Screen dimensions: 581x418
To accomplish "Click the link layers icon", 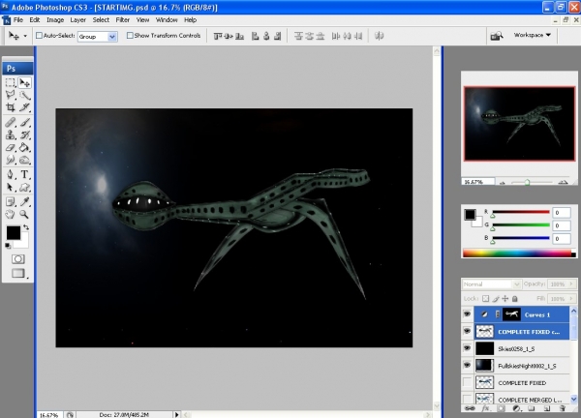I will (x=470, y=408).
